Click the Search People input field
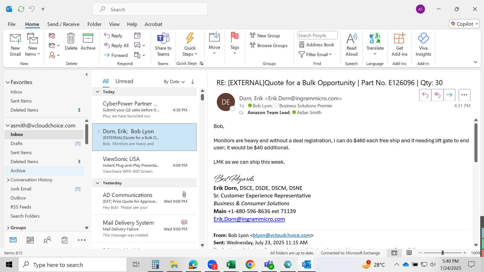484x272 pixels. click(x=317, y=35)
